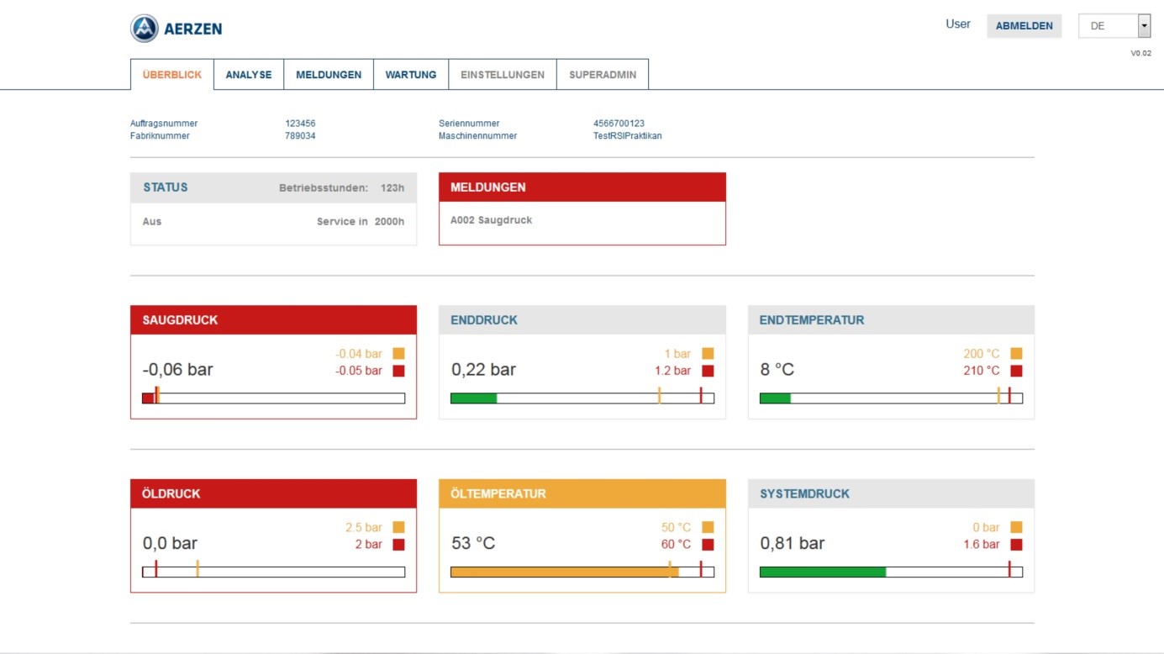Click the AERZEN company logo
The width and height of the screenshot is (1164, 654).
[176, 28]
